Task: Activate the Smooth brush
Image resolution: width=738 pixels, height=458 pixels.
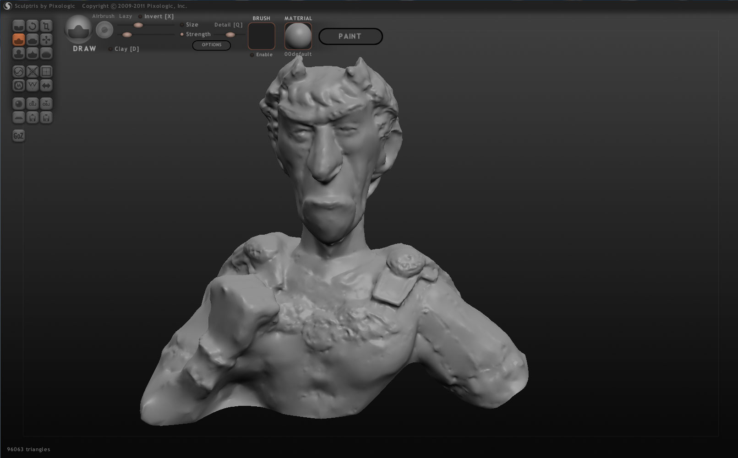Action: click(x=45, y=54)
